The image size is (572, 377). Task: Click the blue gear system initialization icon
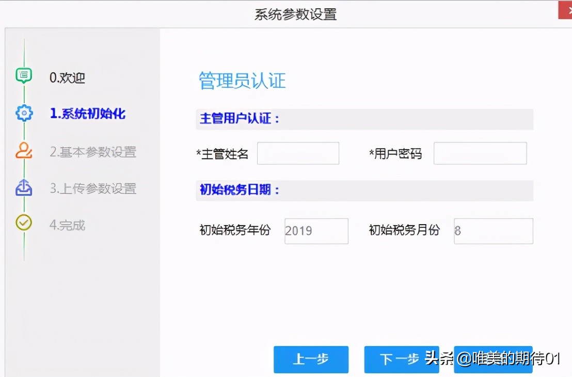[x=24, y=113]
